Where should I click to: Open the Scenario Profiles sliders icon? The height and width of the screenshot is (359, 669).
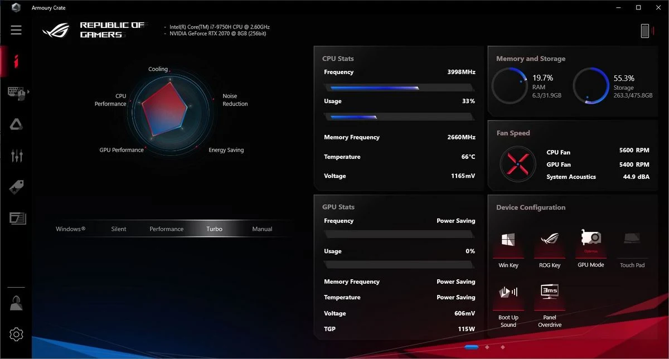pos(17,156)
